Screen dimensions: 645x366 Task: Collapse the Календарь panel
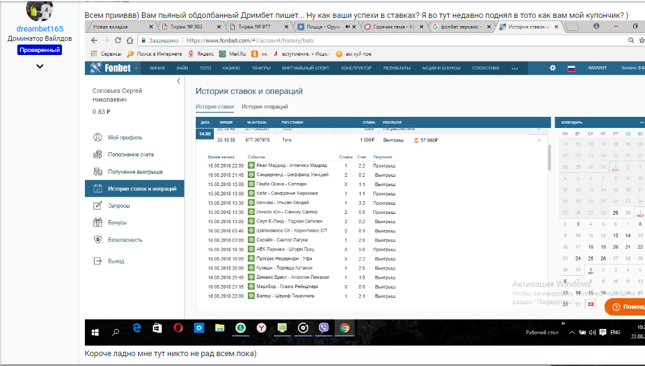pyautogui.click(x=641, y=122)
